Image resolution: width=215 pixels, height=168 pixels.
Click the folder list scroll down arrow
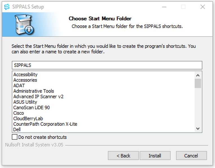coord(198,129)
